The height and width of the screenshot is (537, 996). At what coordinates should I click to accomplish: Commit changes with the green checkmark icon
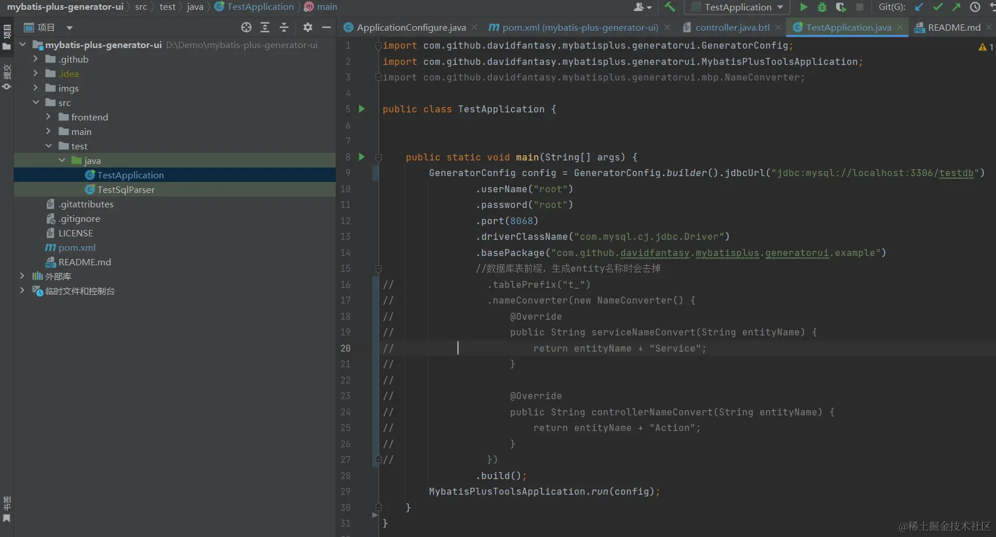click(938, 7)
